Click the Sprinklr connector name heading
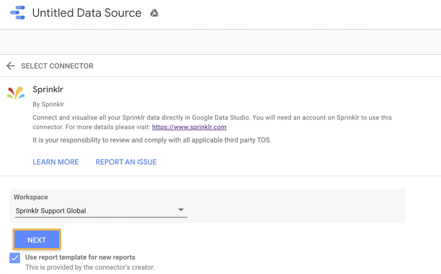 (x=48, y=89)
